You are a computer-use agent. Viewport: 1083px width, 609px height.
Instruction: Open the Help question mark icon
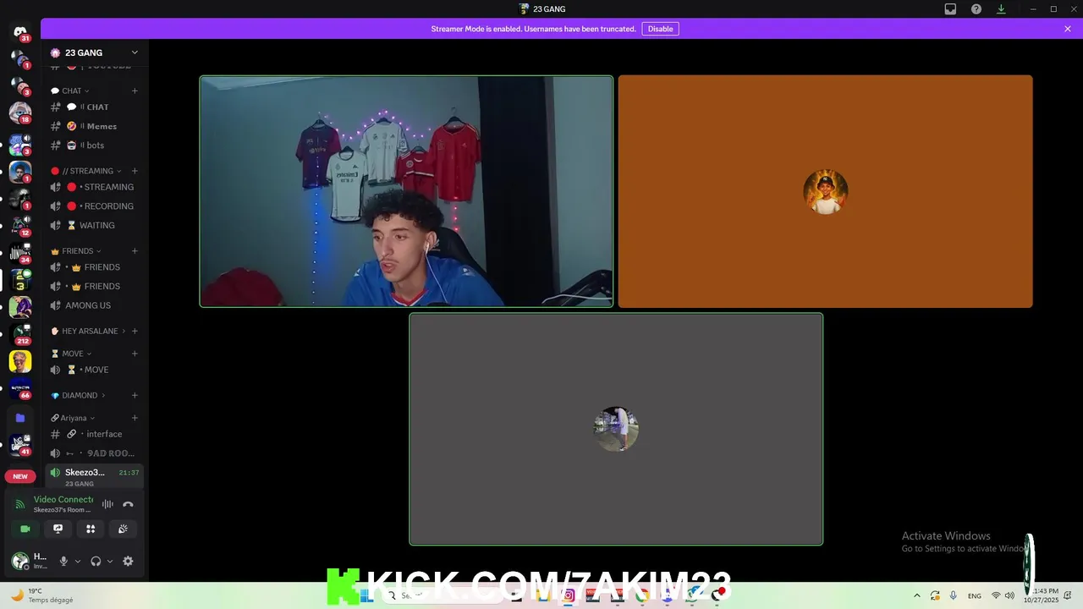976,9
